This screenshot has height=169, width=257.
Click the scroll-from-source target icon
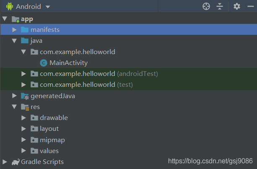206,7
